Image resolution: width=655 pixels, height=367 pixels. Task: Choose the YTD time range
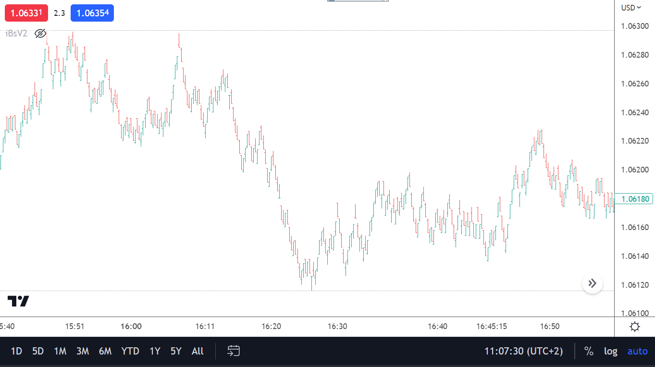click(130, 351)
